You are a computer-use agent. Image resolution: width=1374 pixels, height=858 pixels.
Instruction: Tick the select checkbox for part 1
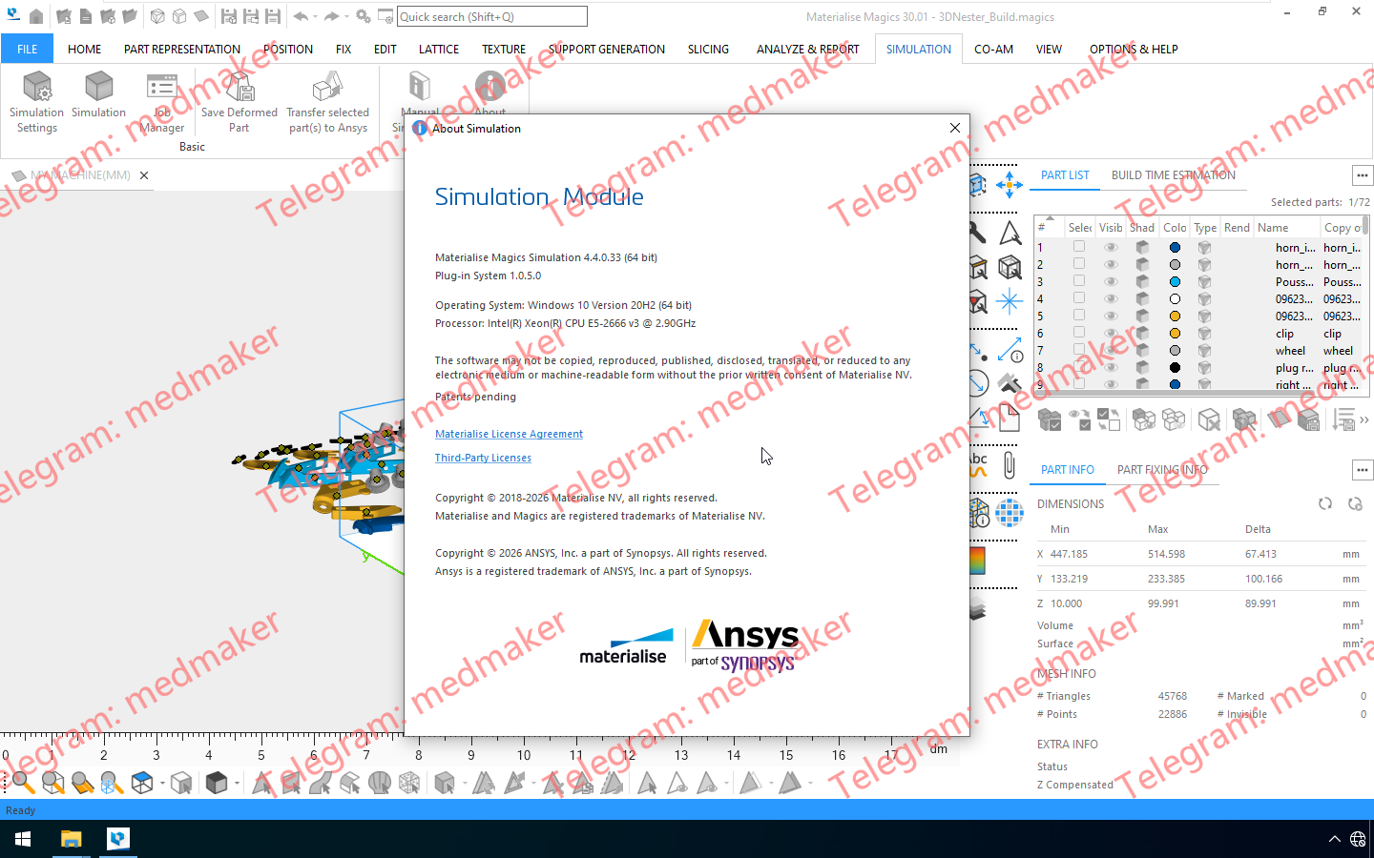(1079, 247)
